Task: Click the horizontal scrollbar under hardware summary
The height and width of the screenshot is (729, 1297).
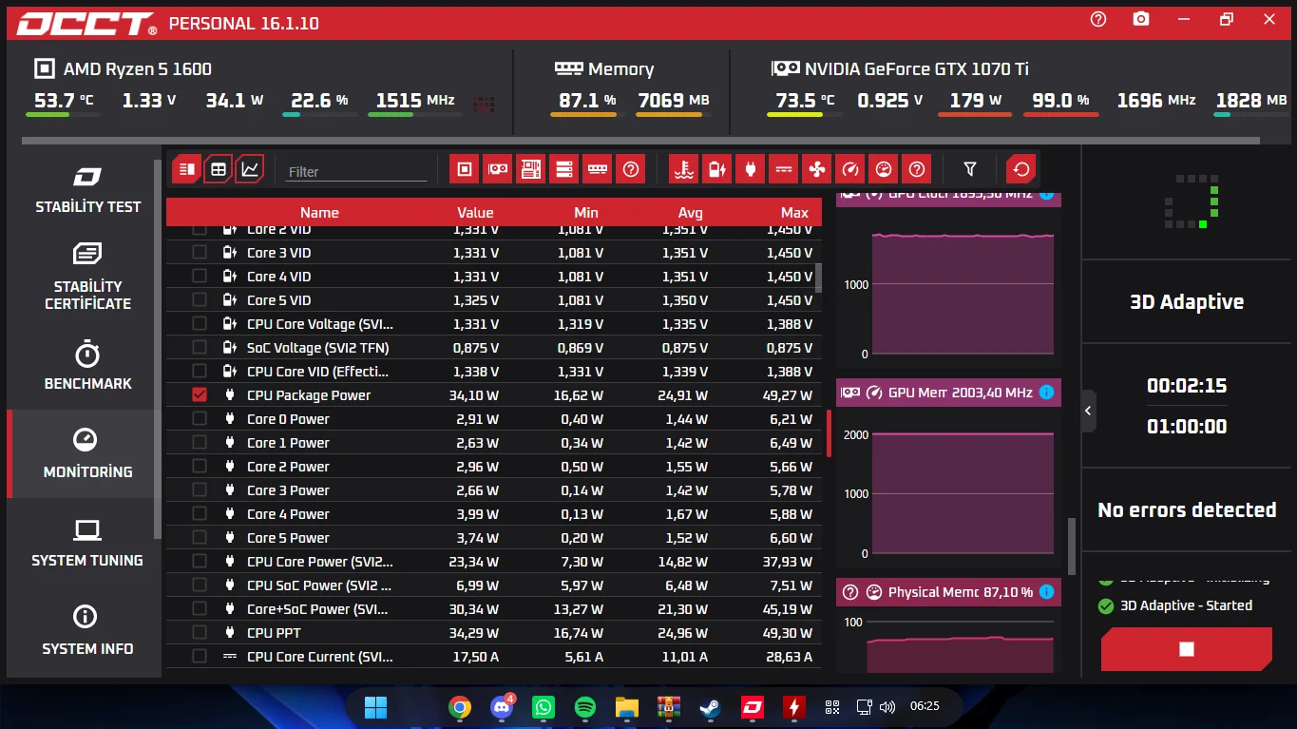Action: tap(640, 141)
